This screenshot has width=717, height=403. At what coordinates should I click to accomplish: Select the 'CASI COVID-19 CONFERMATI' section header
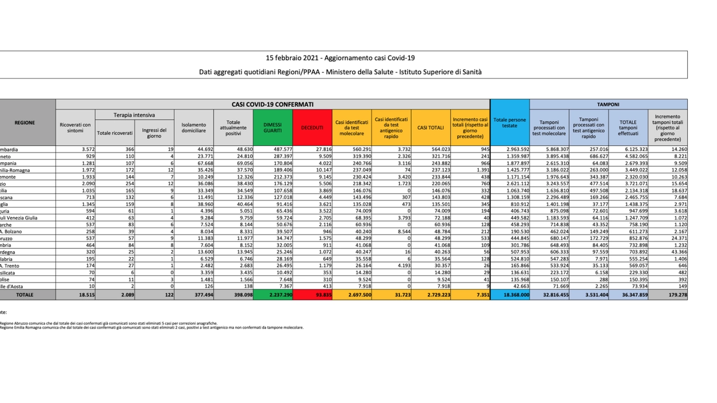tap(273, 104)
